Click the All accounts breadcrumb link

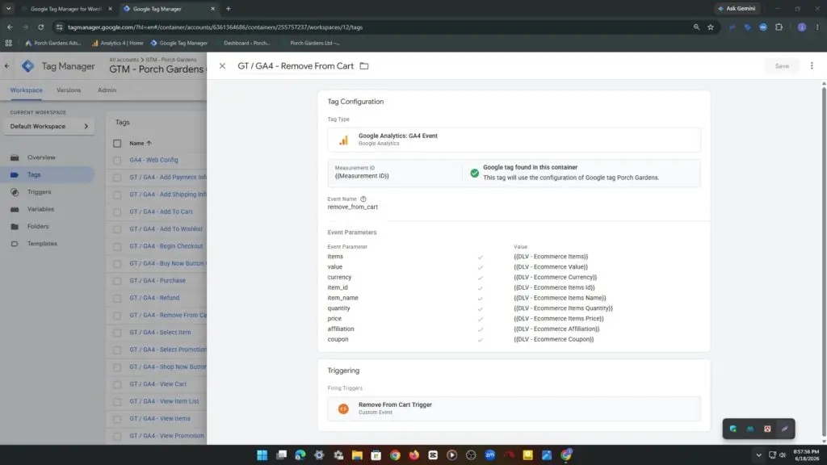pyautogui.click(x=124, y=60)
